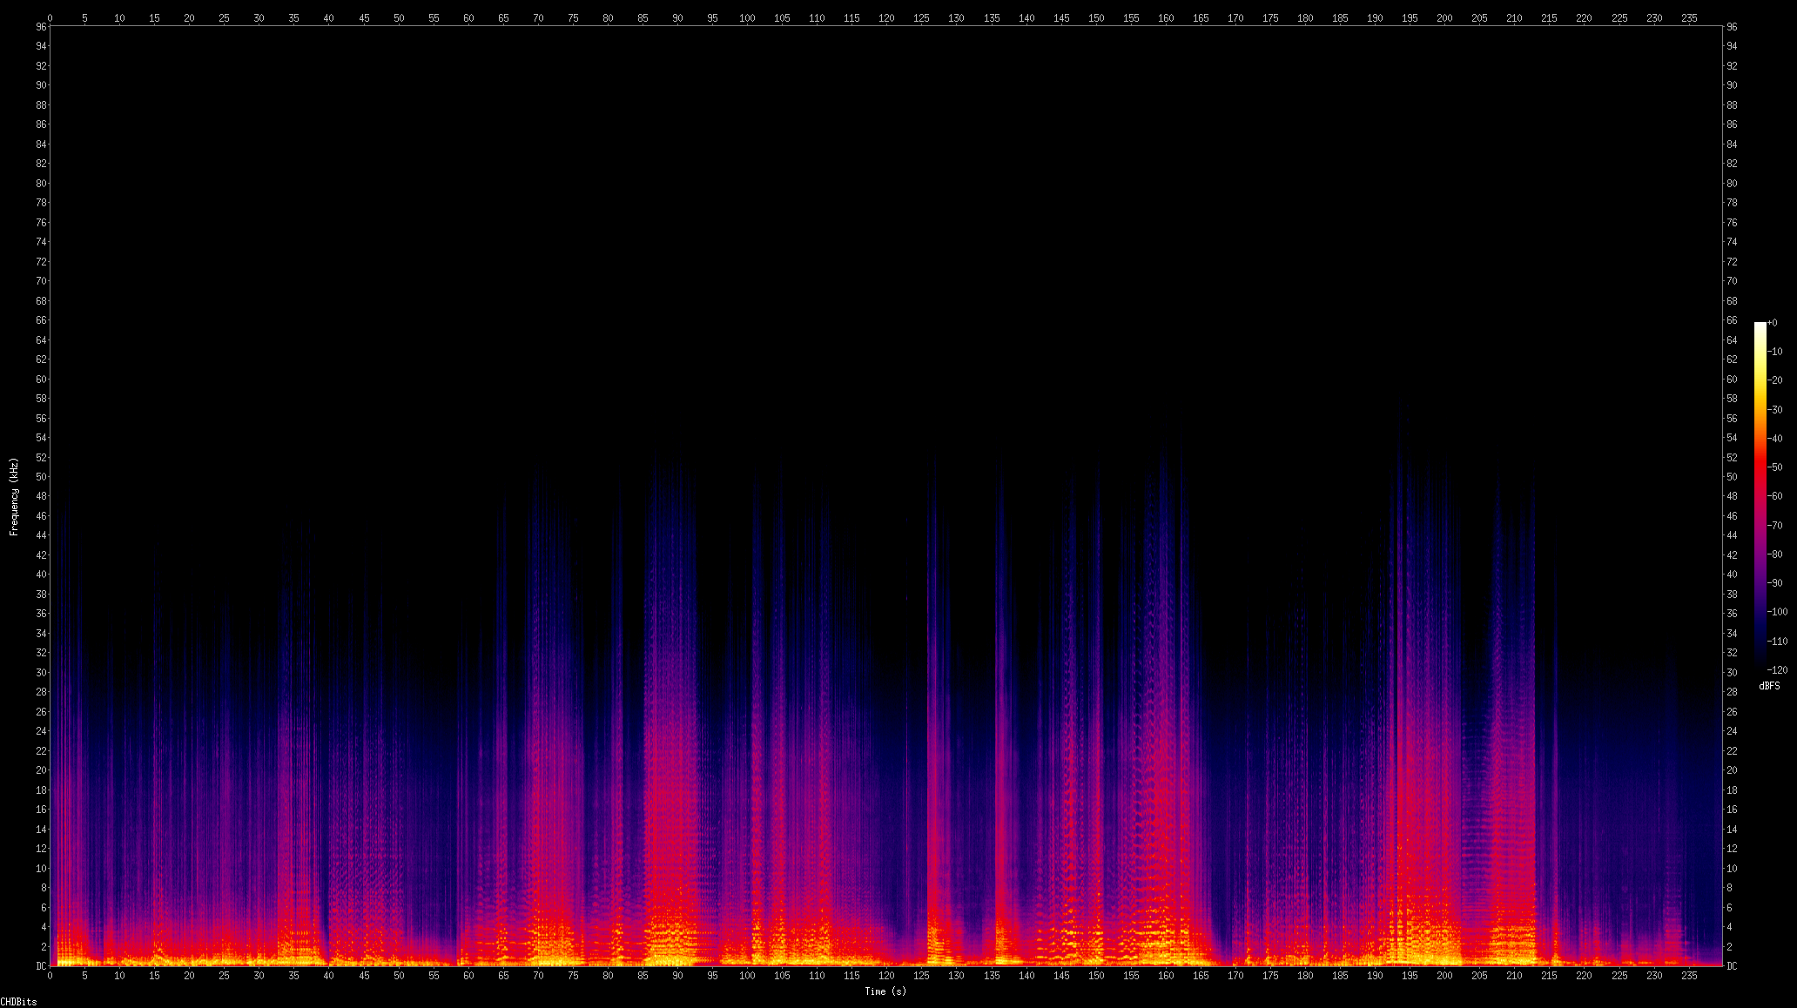Click the DC label on left frequency axis
The width and height of the screenshot is (1797, 1008).
[x=41, y=966]
